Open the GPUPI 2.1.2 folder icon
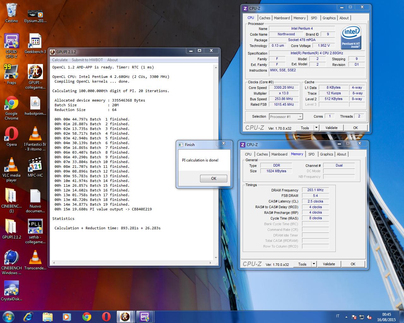404x323 pixels. 12,229
